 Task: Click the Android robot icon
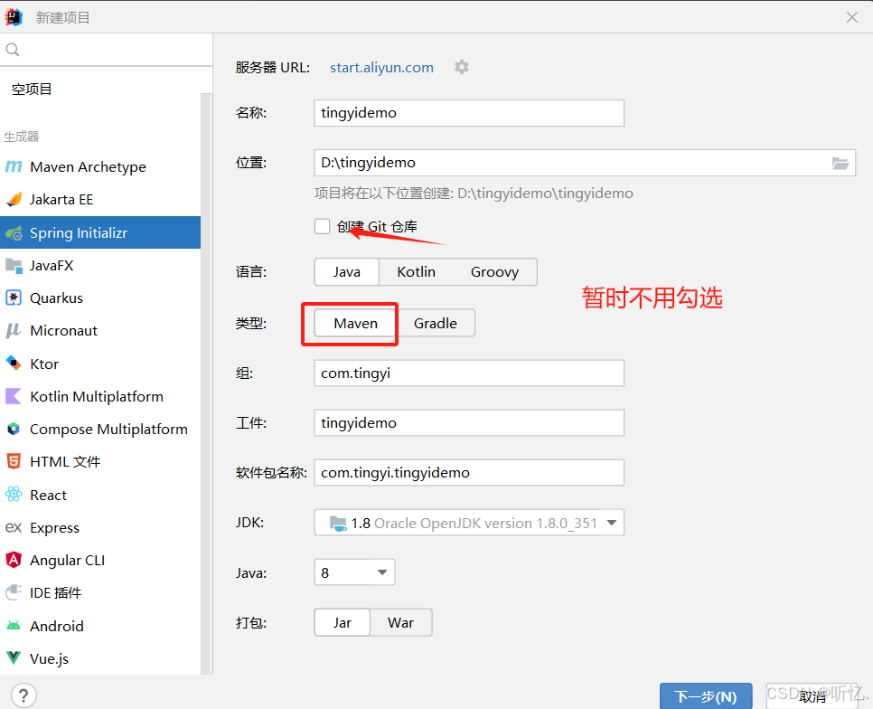tap(14, 626)
